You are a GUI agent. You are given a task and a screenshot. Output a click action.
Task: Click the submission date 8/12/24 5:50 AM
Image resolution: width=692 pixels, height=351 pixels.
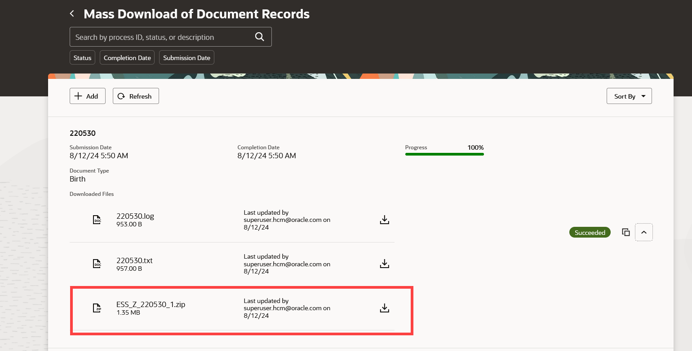tap(99, 156)
